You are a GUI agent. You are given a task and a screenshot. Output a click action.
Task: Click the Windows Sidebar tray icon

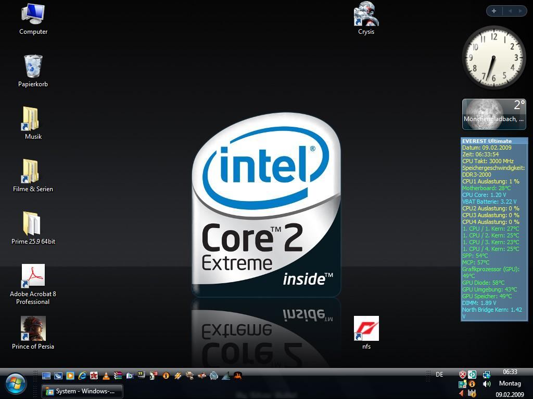(462, 384)
